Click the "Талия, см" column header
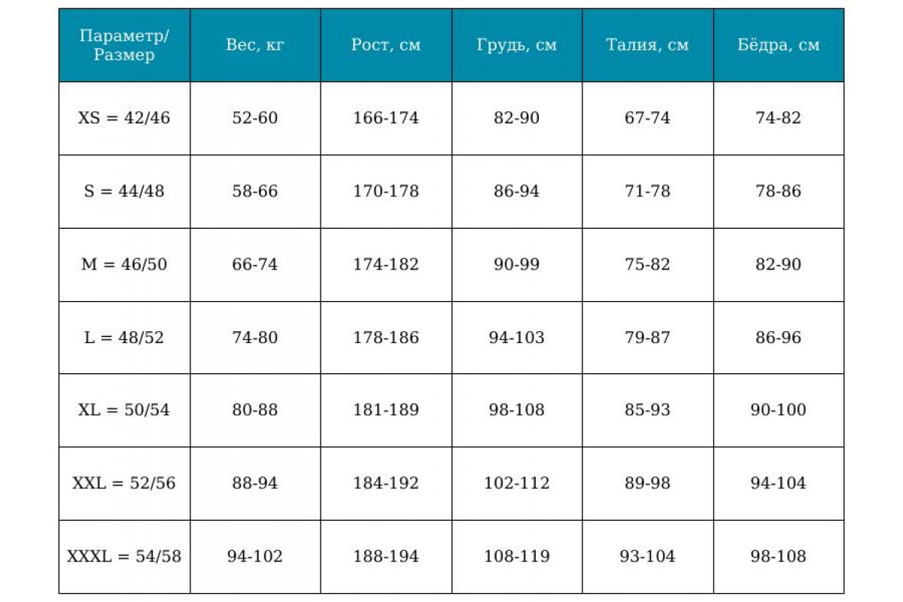 (647, 45)
